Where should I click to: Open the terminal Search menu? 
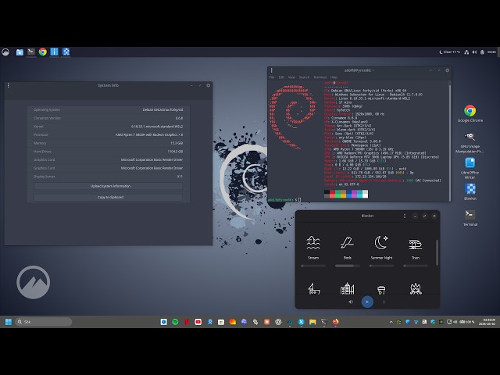pyautogui.click(x=304, y=77)
